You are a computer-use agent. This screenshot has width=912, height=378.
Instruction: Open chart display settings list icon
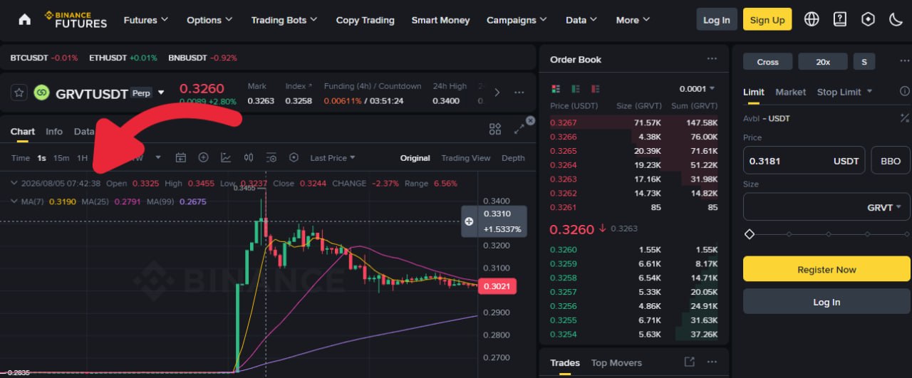pyautogui.click(x=271, y=157)
